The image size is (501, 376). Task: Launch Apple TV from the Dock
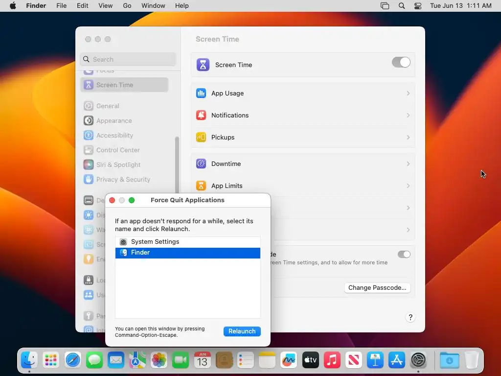click(310, 360)
